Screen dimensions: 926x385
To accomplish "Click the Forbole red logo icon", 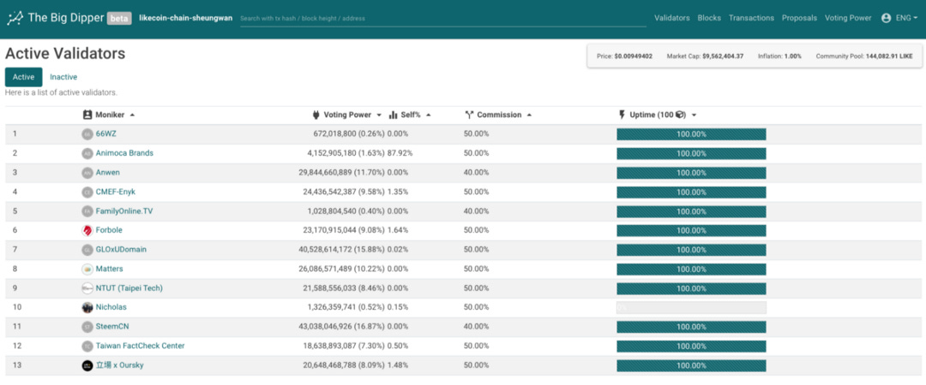I will coord(87,230).
